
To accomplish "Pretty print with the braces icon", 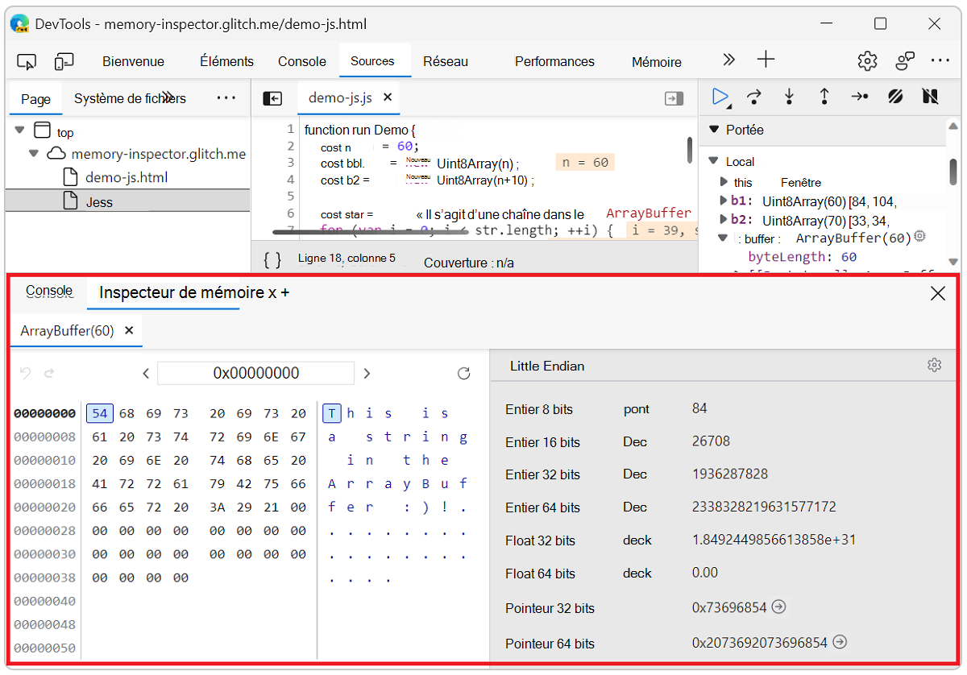I will (x=272, y=260).
